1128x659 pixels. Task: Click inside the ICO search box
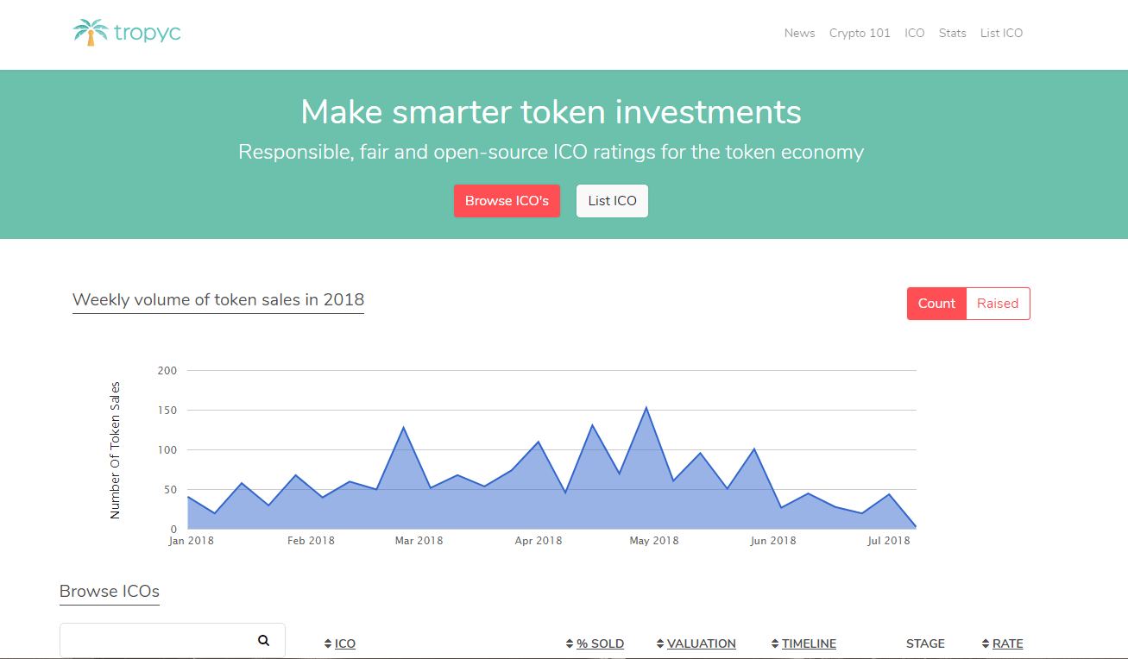pyautogui.click(x=155, y=640)
